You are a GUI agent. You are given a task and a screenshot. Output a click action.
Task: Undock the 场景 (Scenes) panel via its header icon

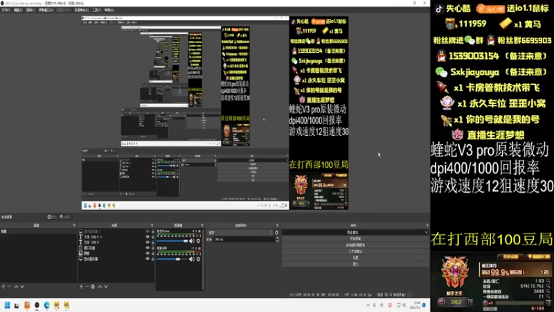[x=74, y=225]
